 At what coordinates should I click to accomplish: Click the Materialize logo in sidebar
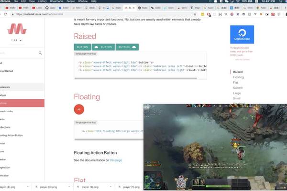point(17,29)
